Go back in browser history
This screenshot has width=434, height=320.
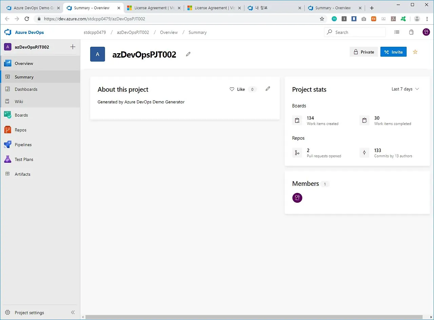7,19
